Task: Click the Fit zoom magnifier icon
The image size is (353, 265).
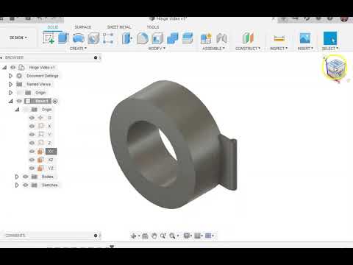Action: click(172, 236)
